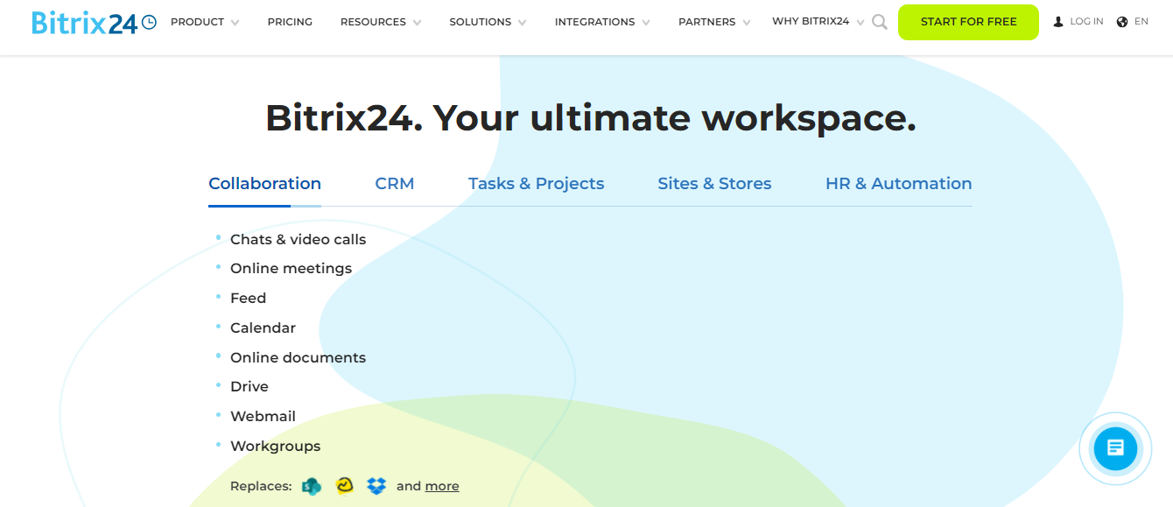Click the 'Workgroups' list item
The height and width of the screenshot is (507, 1173).
[x=275, y=446]
